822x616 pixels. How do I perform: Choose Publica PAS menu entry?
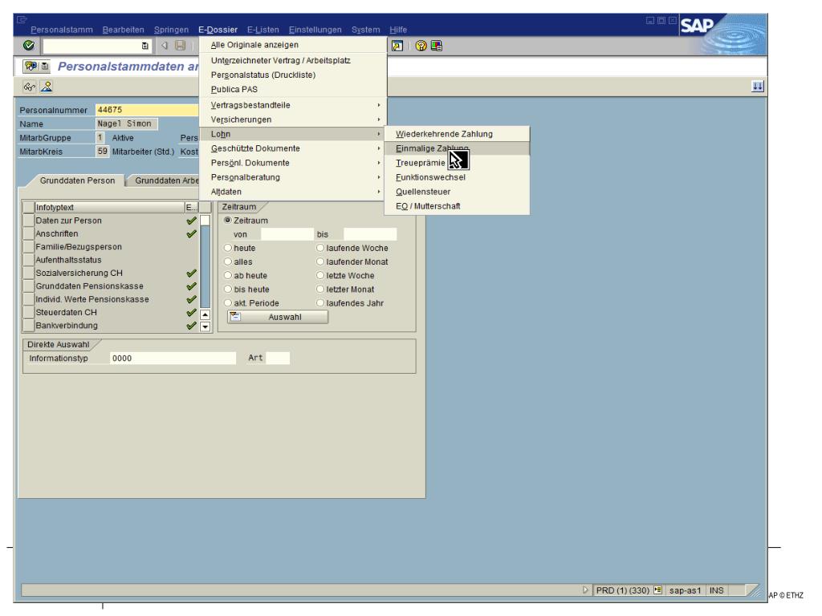[x=292, y=89]
